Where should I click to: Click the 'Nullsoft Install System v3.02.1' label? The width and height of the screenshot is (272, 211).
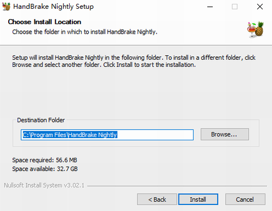[x=44, y=185]
